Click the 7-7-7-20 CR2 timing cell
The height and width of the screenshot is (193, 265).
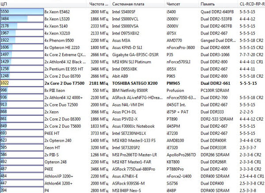tap(251, 55)
